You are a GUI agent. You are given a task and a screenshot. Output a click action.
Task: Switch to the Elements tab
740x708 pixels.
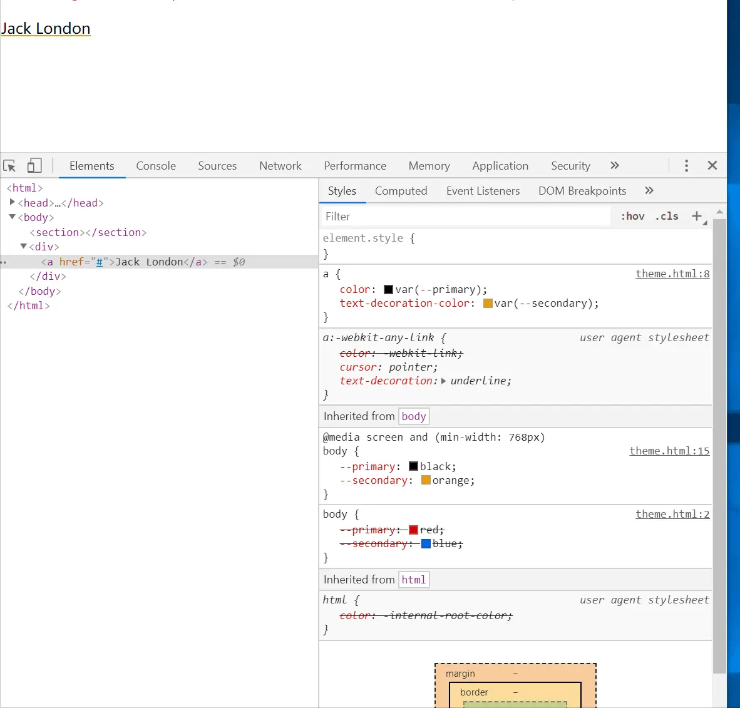[92, 166]
